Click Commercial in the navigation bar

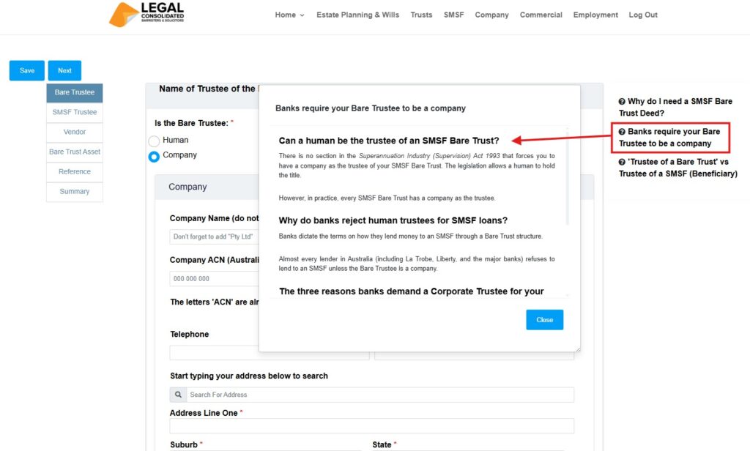[x=541, y=14]
